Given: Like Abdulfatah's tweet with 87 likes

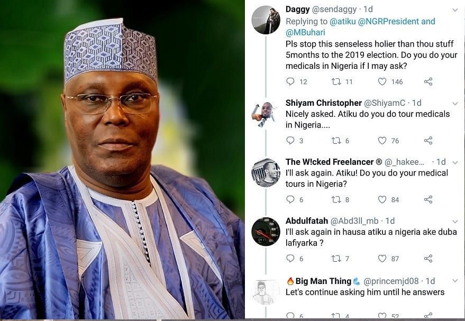Looking at the screenshot, I should click(x=382, y=259).
